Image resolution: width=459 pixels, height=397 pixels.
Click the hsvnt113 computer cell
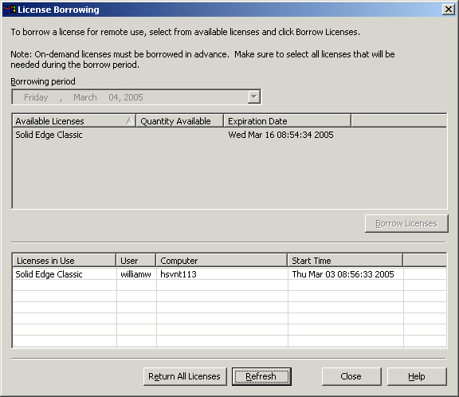coord(222,274)
